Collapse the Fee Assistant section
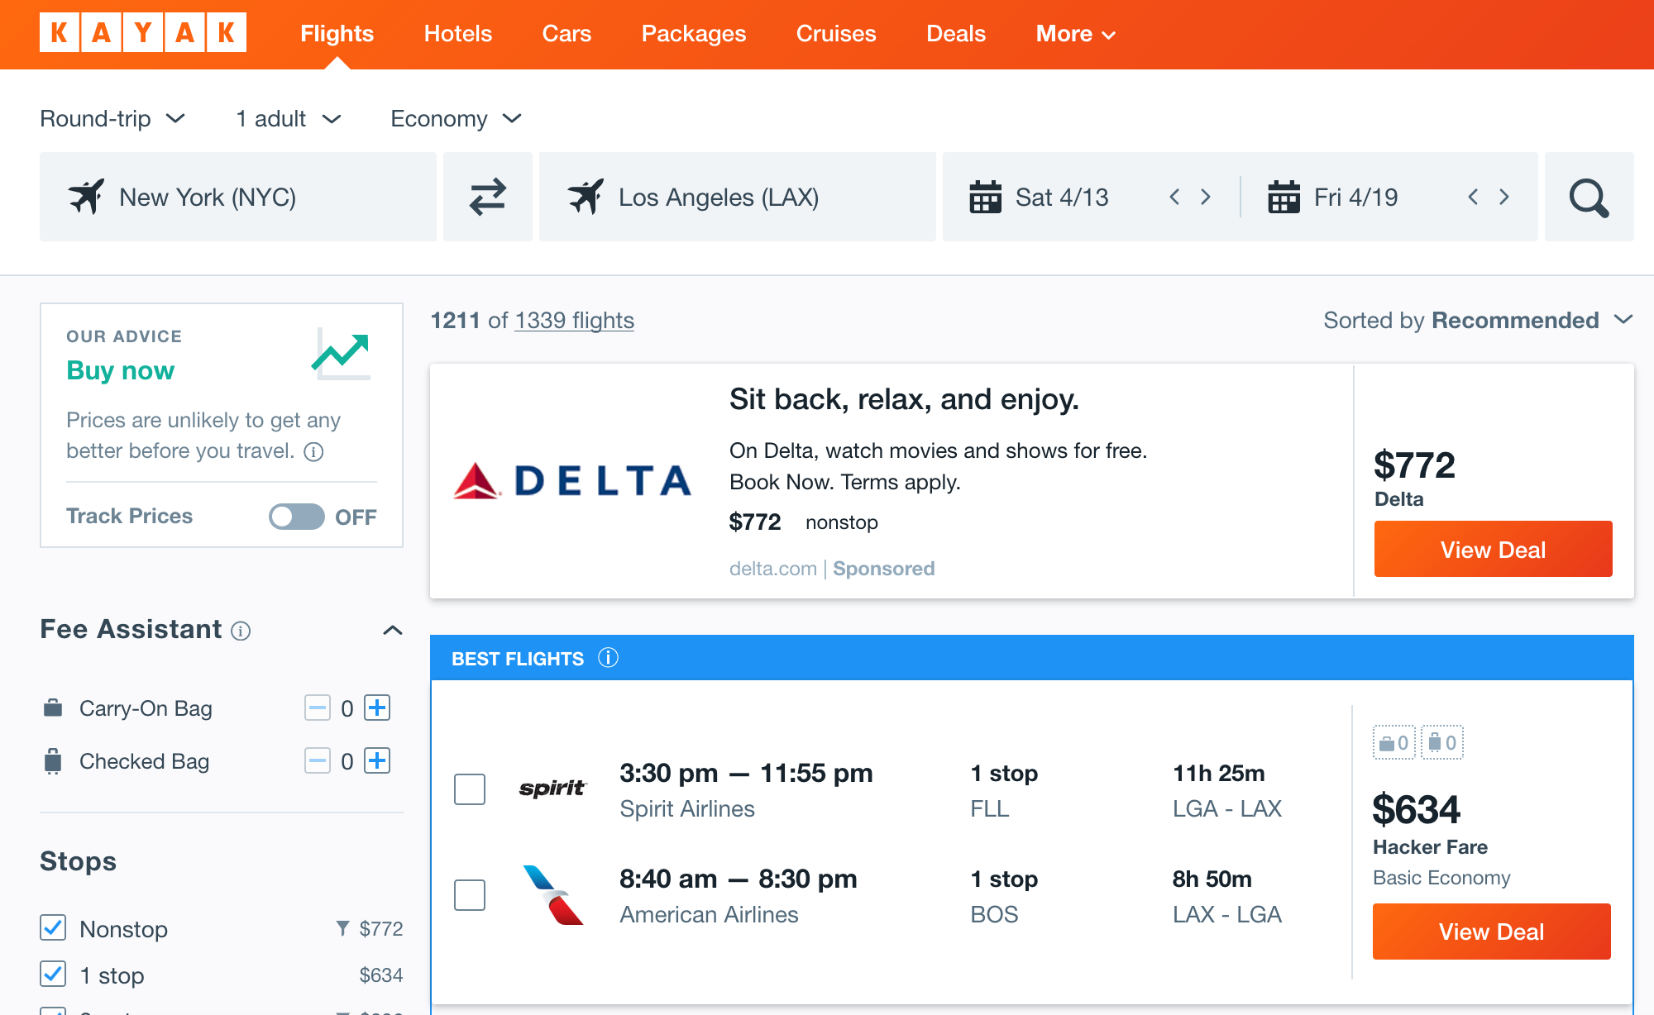The height and width of the screenshot is (1015, 1654). click(394, 630)
